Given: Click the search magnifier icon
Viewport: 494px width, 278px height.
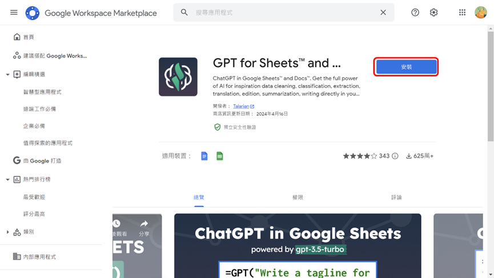Looking at the screenshot, I should 184,13.
